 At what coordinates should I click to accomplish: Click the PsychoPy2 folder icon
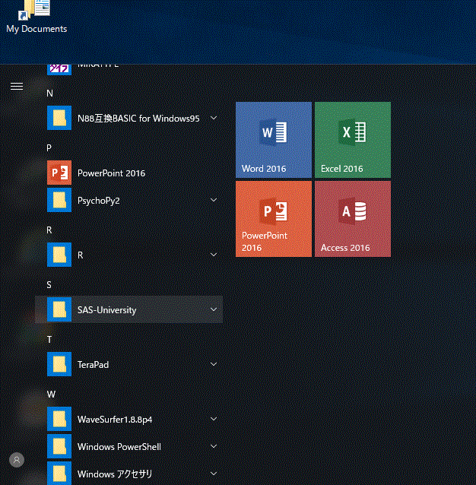[59, 200]
